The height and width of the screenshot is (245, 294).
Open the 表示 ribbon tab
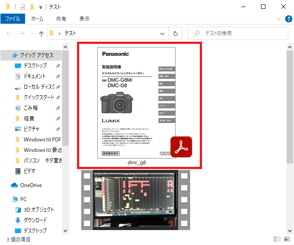click(x=85, y=19)
